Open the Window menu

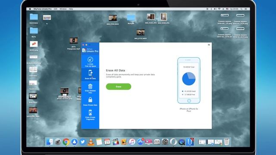(x=63, y=9)
